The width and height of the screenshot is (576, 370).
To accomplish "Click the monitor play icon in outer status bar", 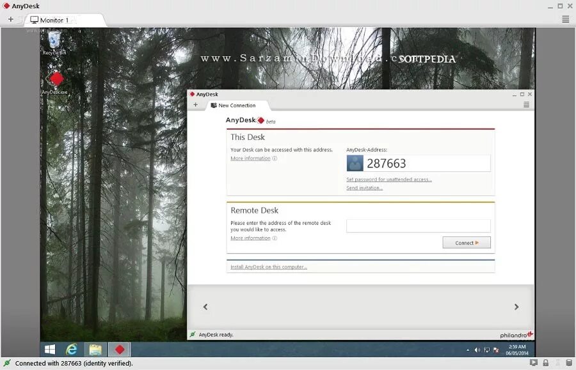I will point(533,363).
